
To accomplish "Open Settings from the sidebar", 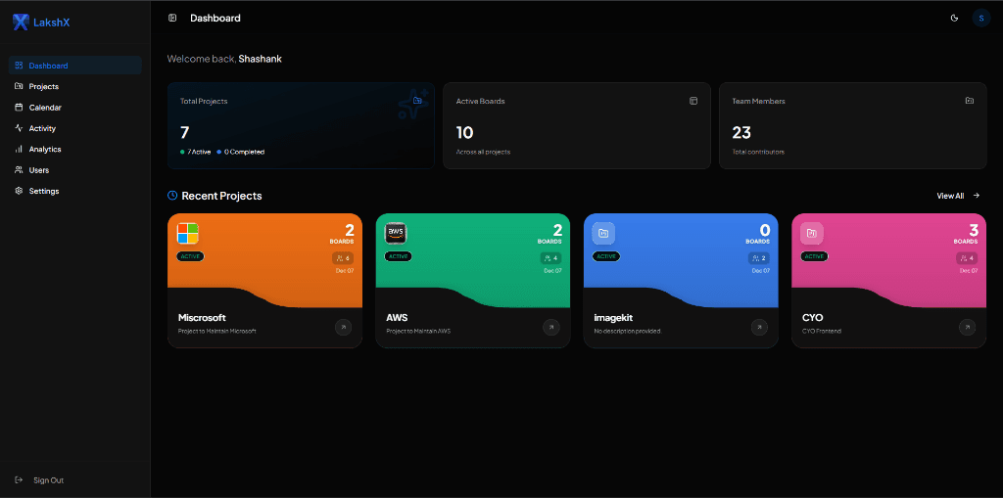I will tap(43, 191).
